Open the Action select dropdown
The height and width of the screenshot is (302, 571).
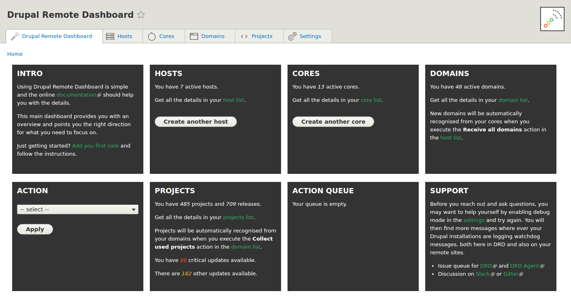coord(78,209)
